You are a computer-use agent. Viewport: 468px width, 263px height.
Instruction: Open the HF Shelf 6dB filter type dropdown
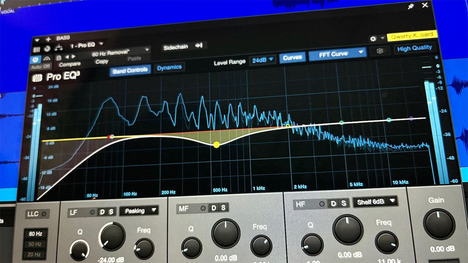[x=375, y=201]
